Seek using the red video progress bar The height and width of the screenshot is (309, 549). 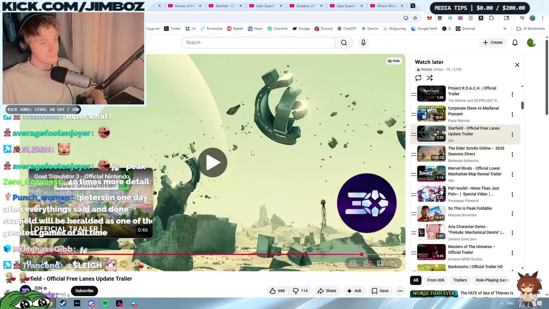(x=193, y=254)
